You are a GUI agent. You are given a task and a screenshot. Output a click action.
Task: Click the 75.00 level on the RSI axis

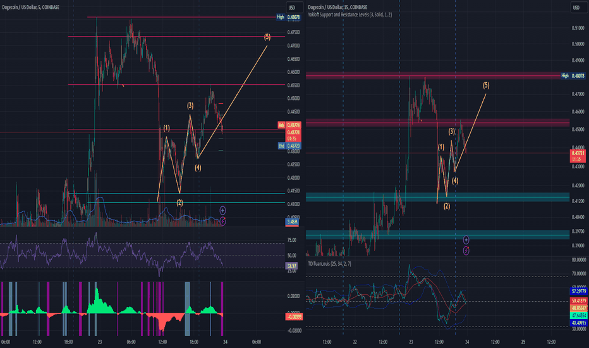(291, 240)
